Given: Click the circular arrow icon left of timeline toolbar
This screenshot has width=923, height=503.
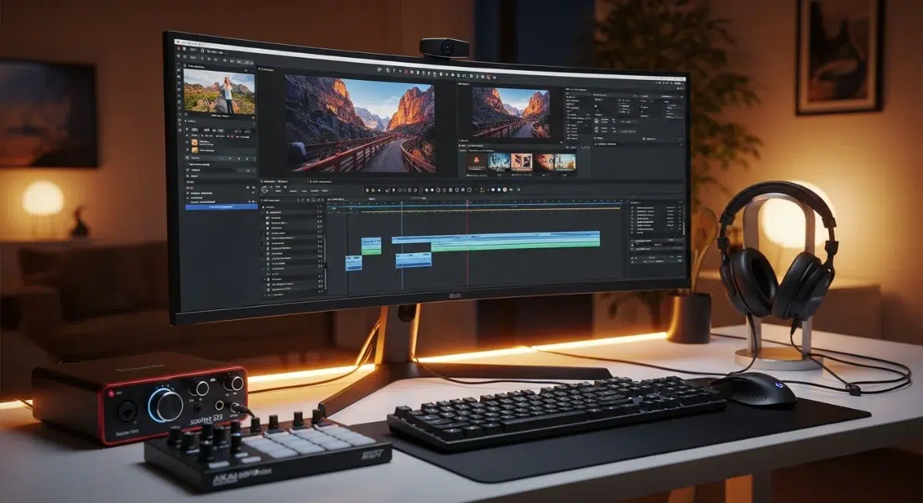Looking at the screenshot, I should point(266,188).
